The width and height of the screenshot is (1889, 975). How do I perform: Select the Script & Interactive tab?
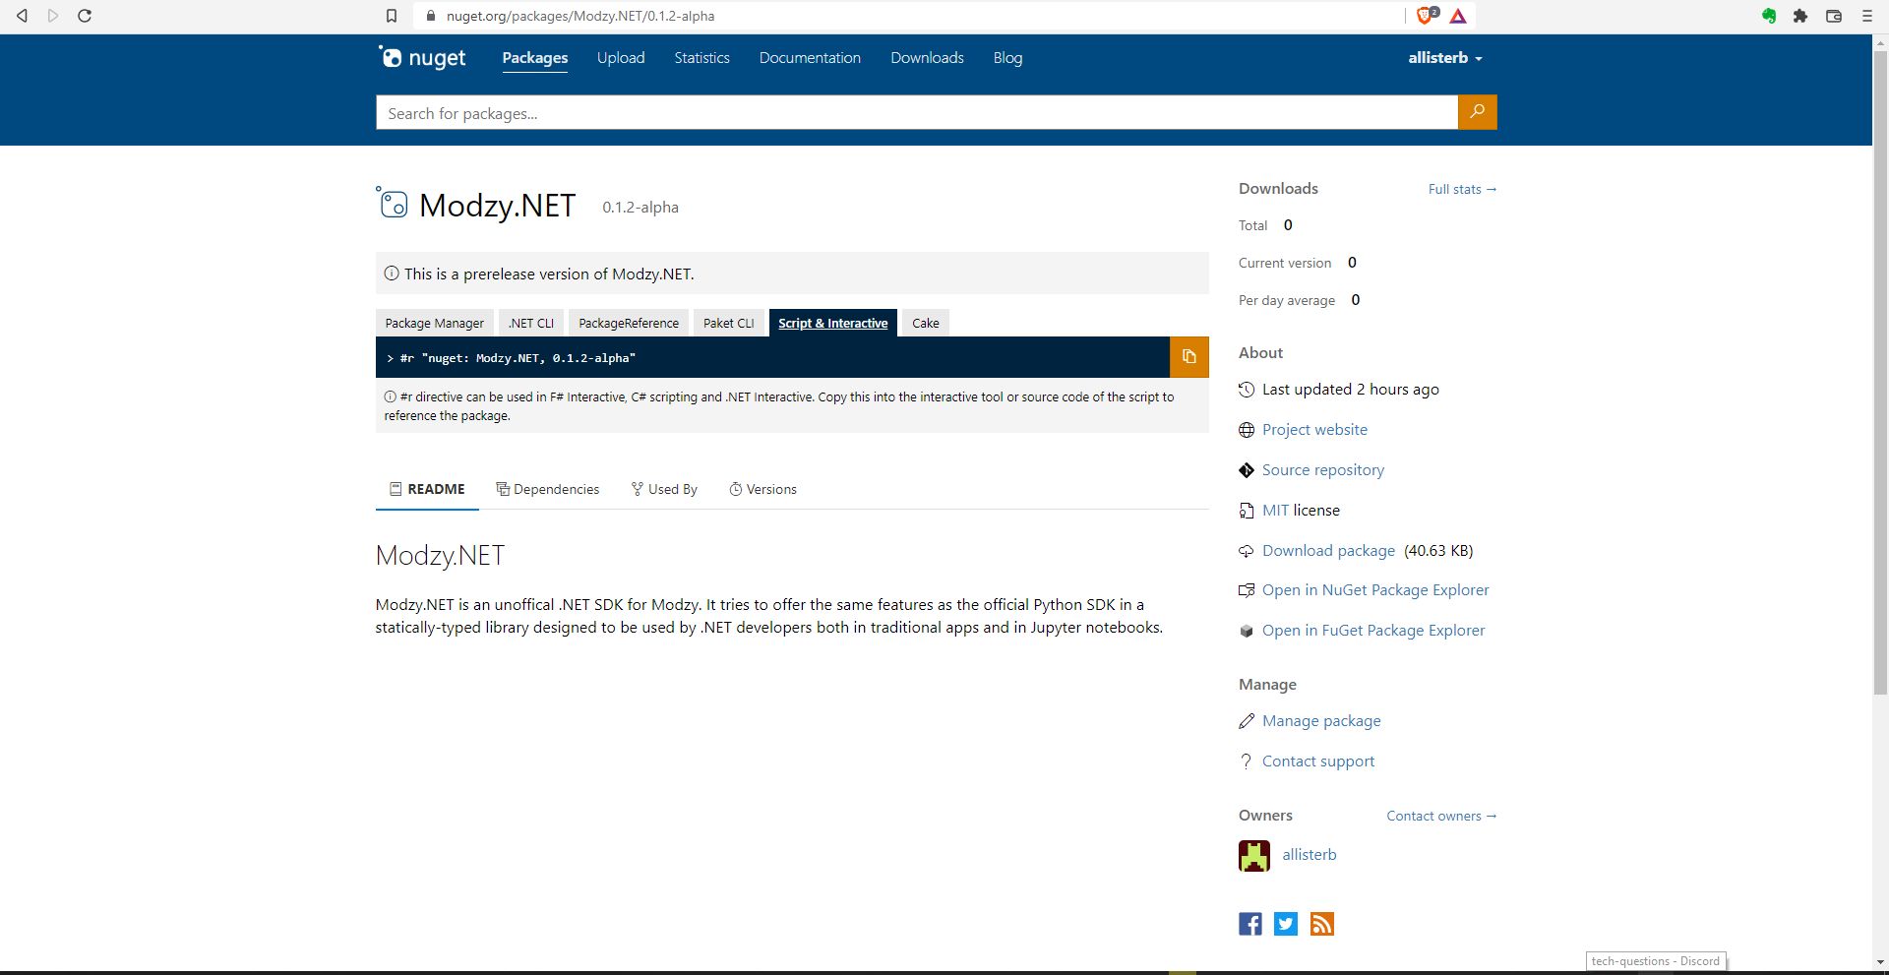click(833, 323)
